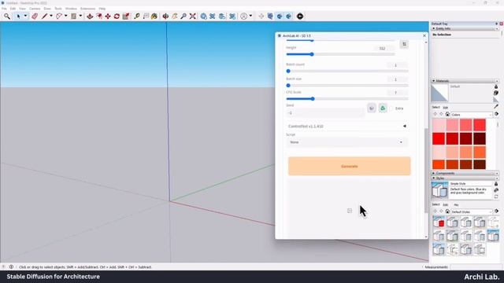Collapse the Materials panel header
This screenshot has height=283, width=504.
[x=465, y=81]
